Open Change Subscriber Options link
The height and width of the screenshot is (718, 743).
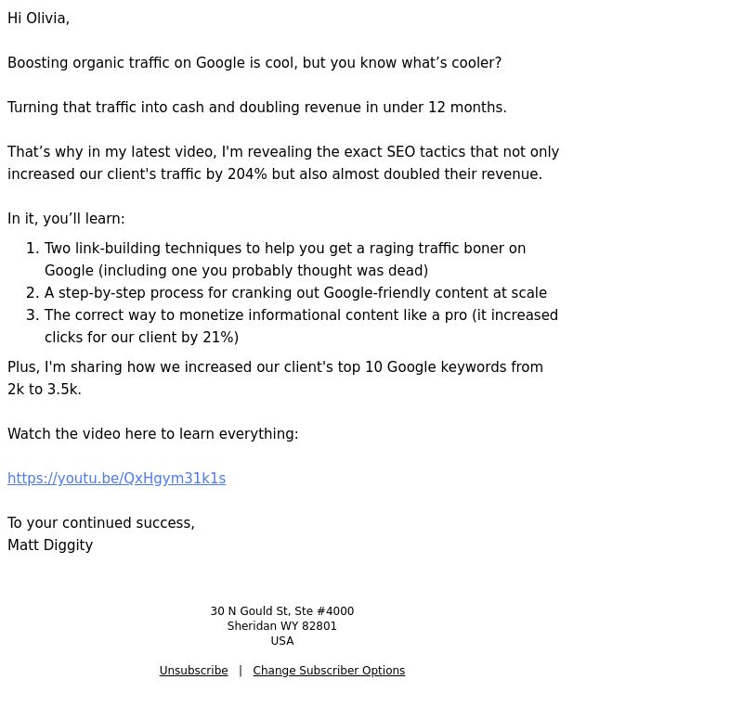point(329,671)
